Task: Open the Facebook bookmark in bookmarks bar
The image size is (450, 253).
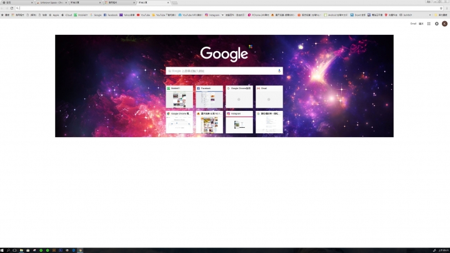Action: [x=111, y=15]
